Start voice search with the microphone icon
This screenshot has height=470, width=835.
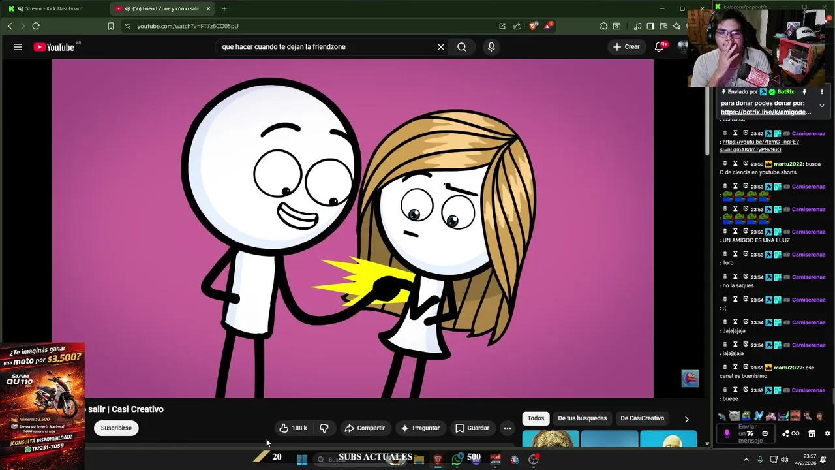pos(491,47)
